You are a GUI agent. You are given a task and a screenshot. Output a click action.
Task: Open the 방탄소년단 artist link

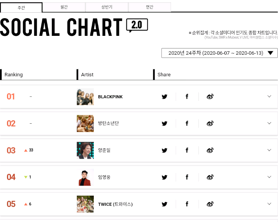coord(108,123)
